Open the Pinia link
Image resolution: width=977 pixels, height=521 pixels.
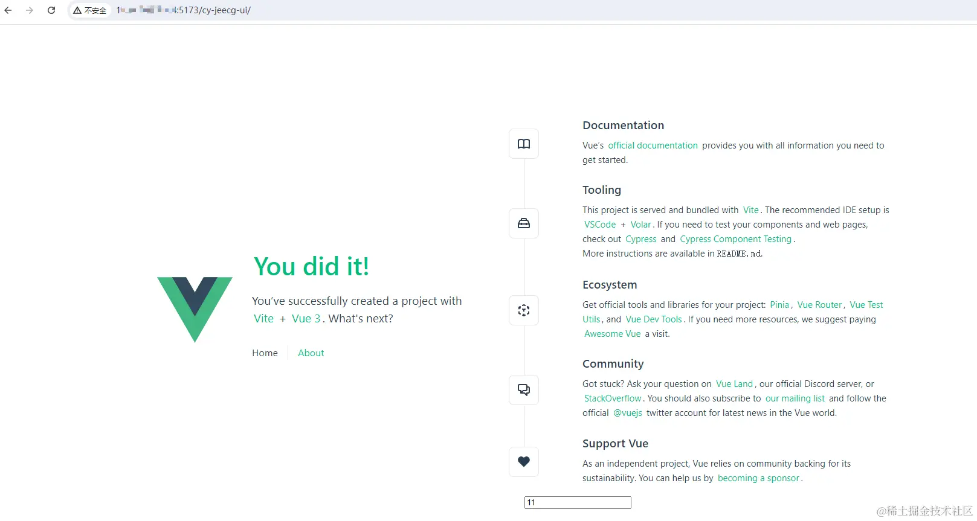pyautogui.click(x=779, y=305)
